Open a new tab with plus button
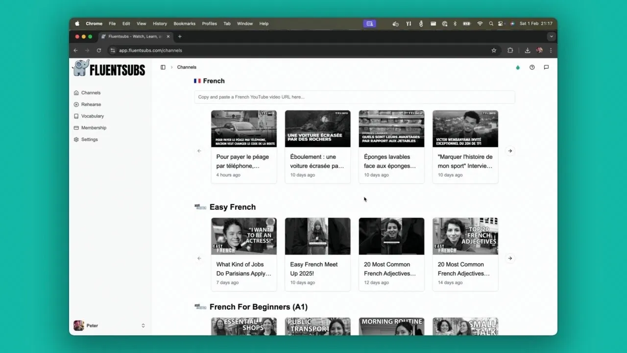Image resolution: width=627 pixels, height=353 pixels. click(180, 36)
